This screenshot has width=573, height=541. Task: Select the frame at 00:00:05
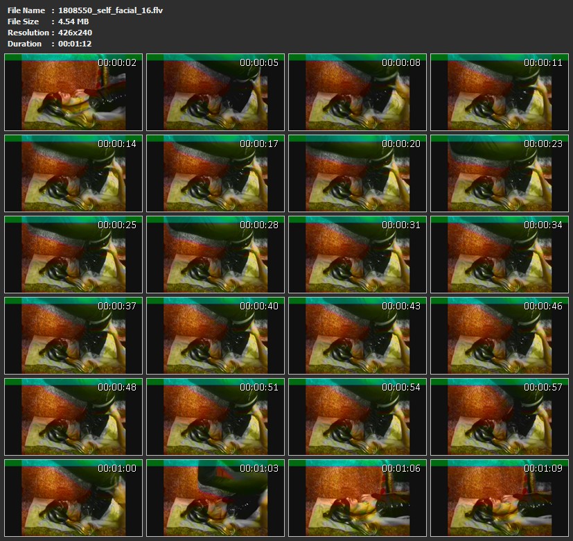tap(215, 92)
